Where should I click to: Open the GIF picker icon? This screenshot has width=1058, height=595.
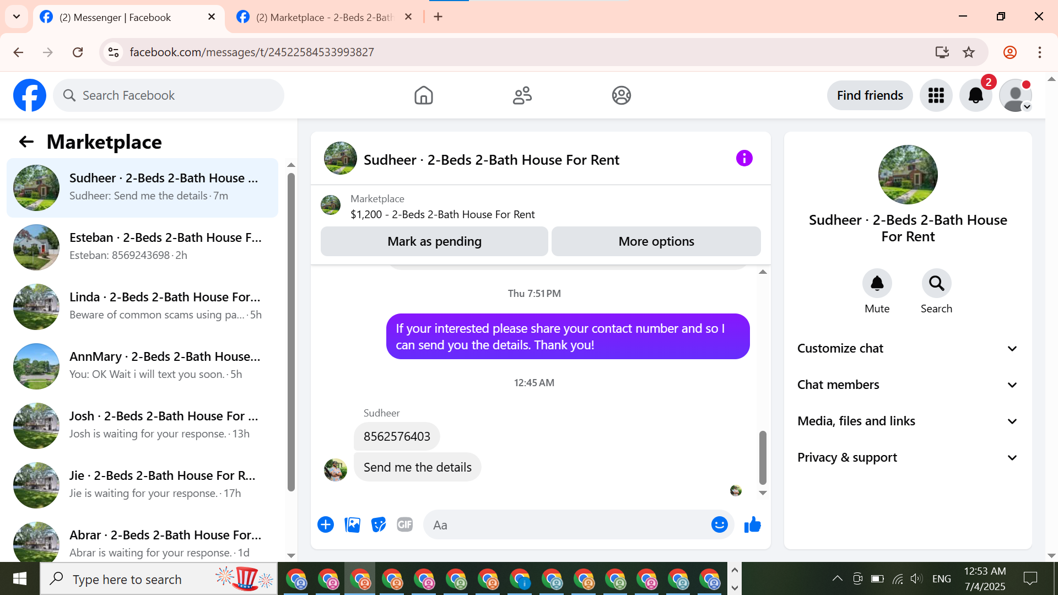[x=405, y=525]
